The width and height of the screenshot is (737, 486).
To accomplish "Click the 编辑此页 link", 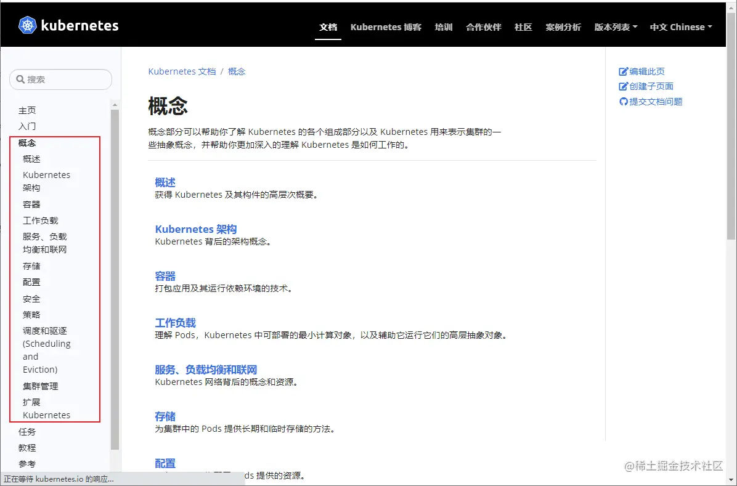I will pyautogui.click(x=647, y=71).
